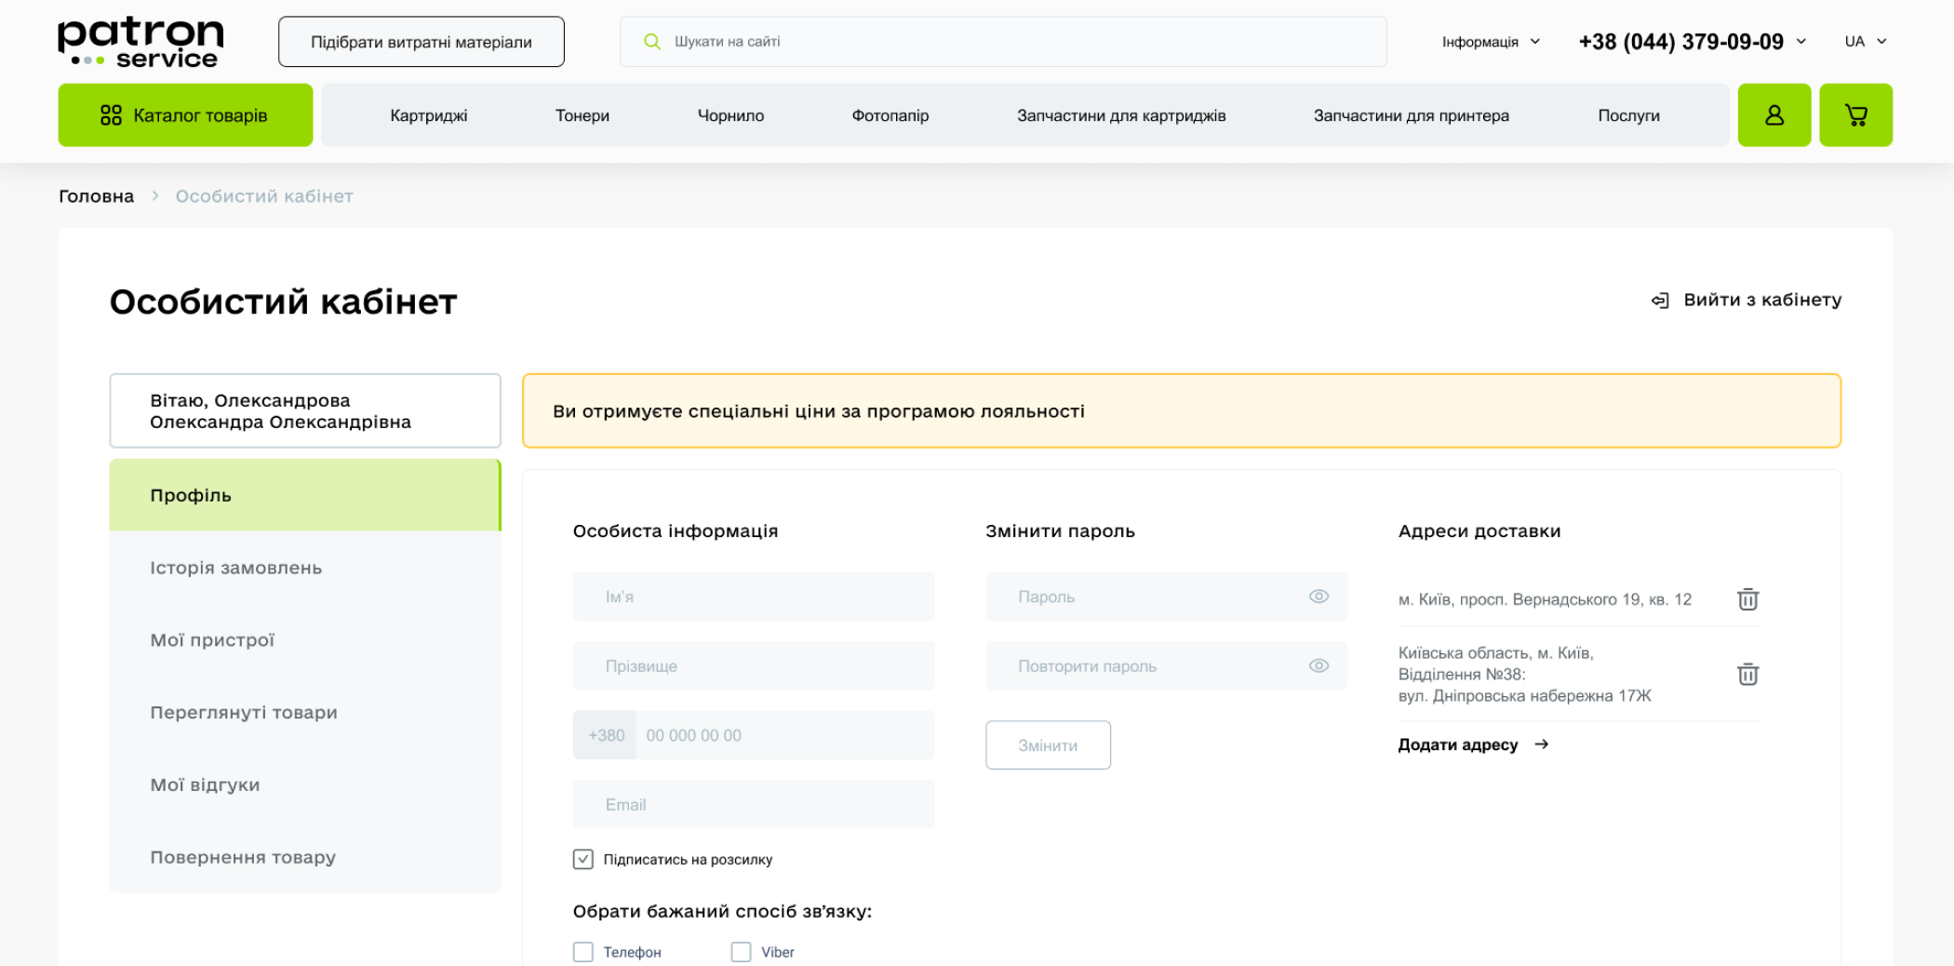
Task: Open Історія замовлень in sidebar
Action: click(236, 568)
